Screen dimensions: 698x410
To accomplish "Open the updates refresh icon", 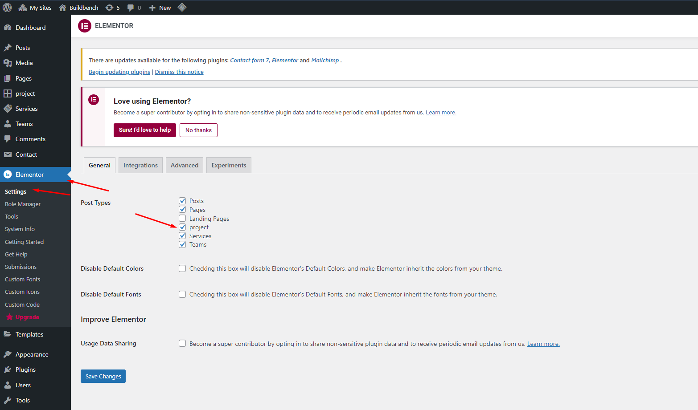I will [109, 8].
